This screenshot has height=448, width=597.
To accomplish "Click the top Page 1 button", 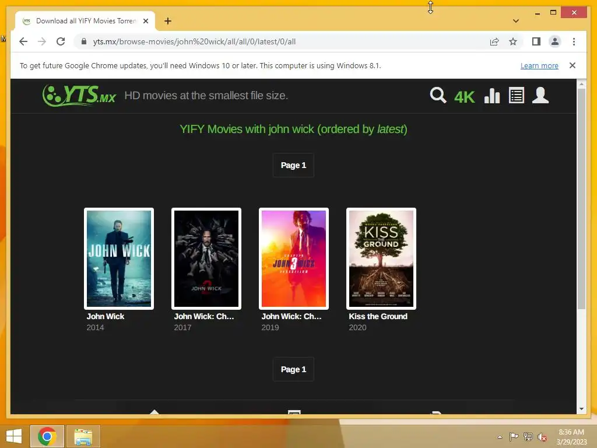I will click(x=293, y=165).
